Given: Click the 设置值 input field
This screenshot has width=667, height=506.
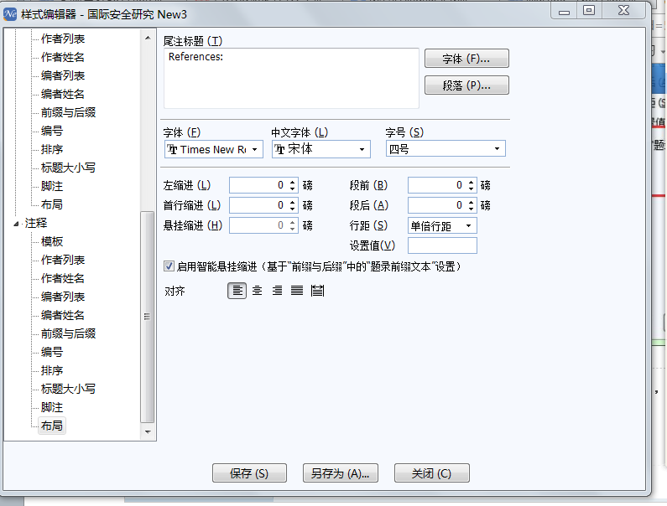Looking at the screenshot, I should click(x=442, y=245).
